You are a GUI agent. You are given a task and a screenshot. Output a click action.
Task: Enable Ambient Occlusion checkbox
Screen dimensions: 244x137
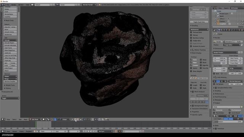tap(191, 46)
